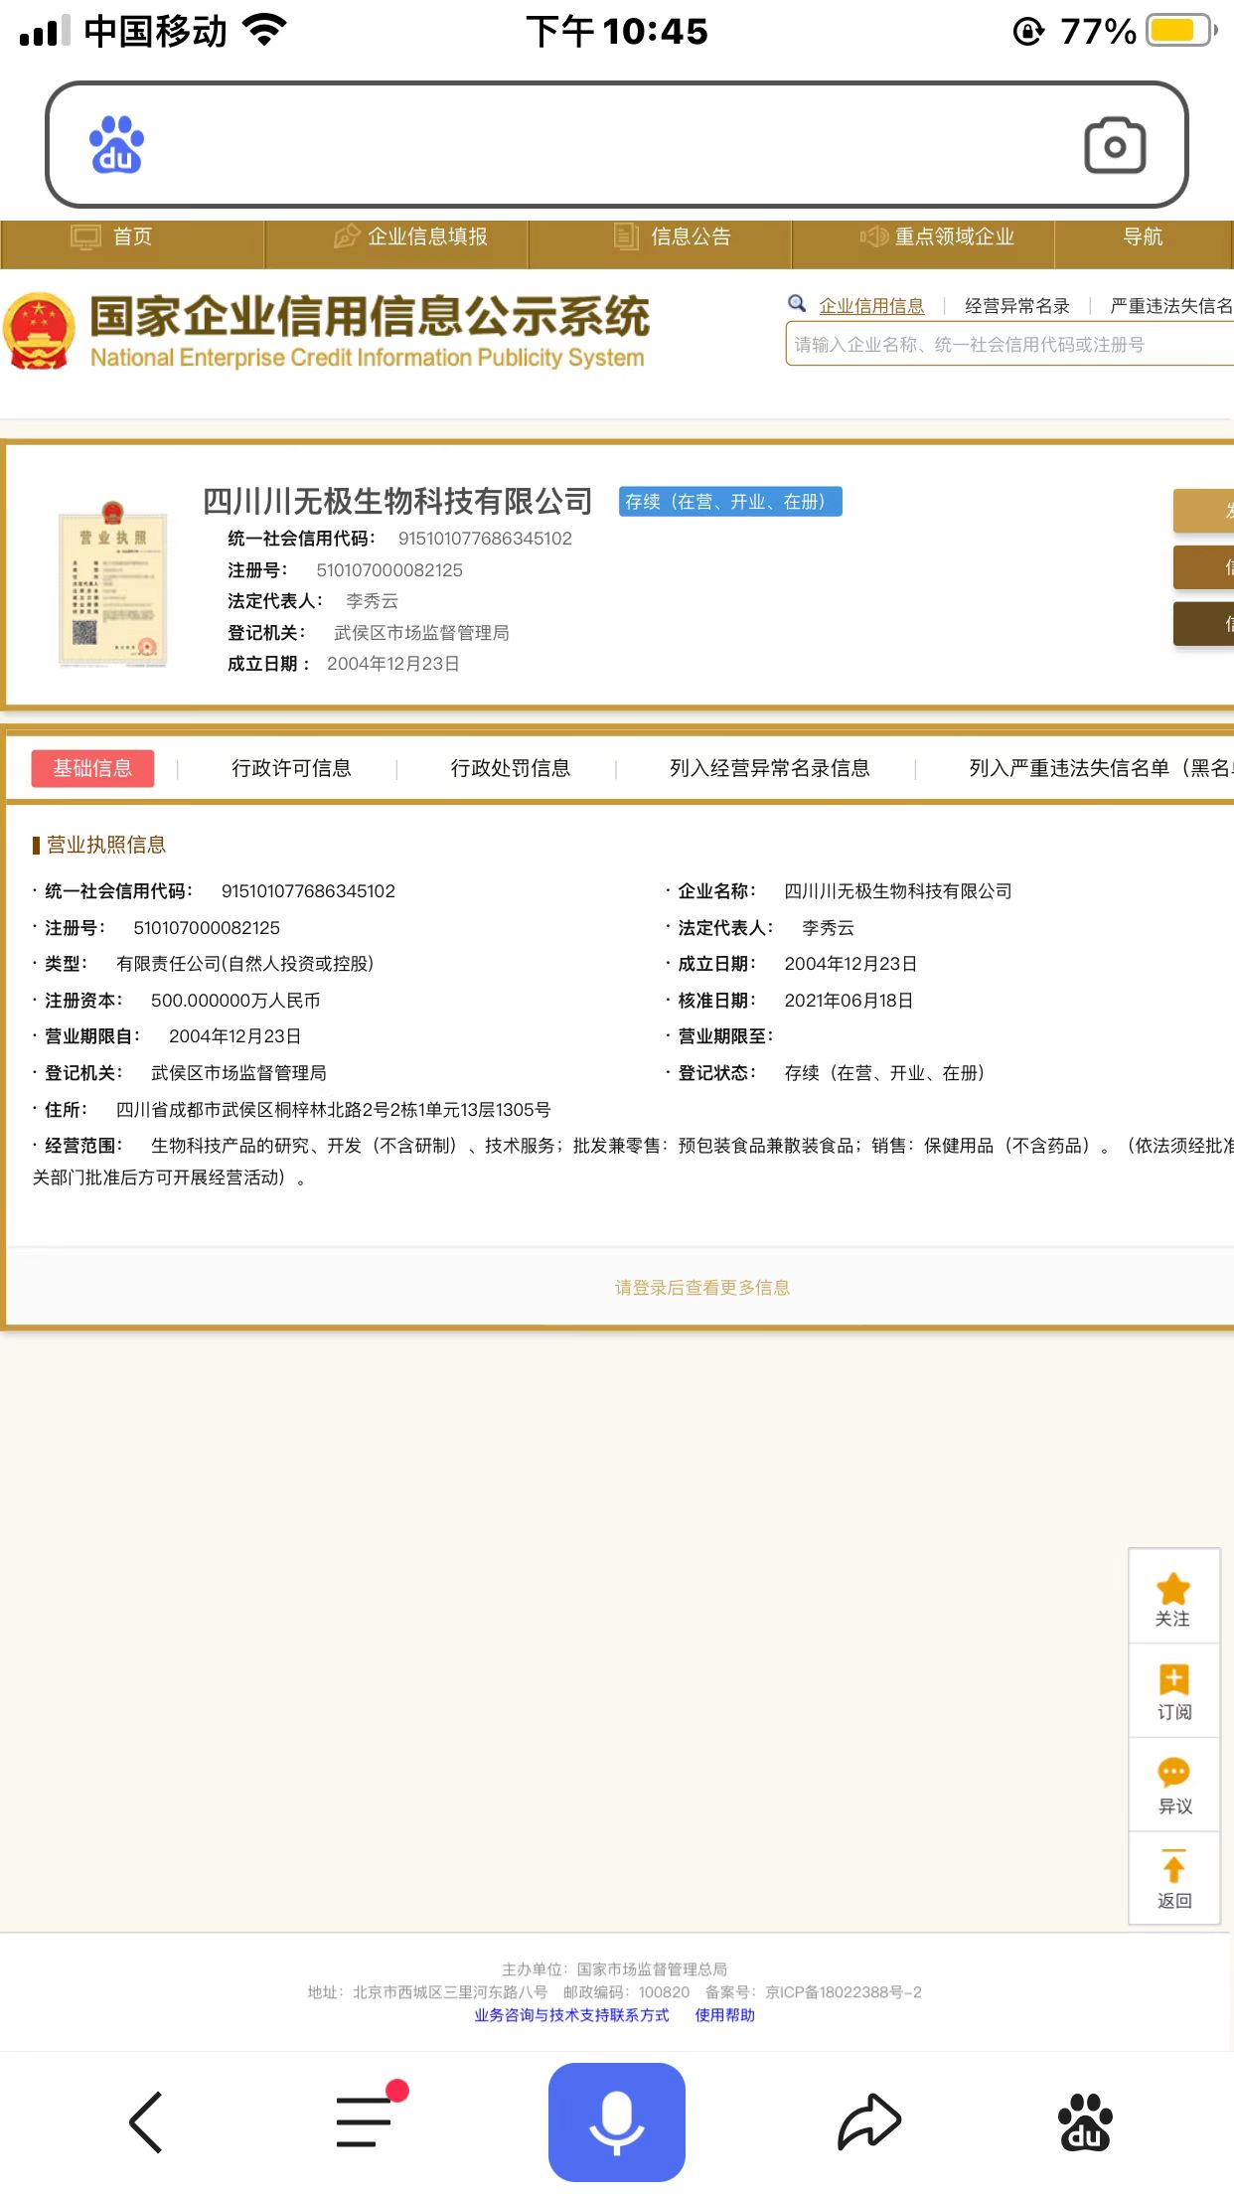Open camera search in the address bar
The image size is (1234, 2194).
[1115, 146]
